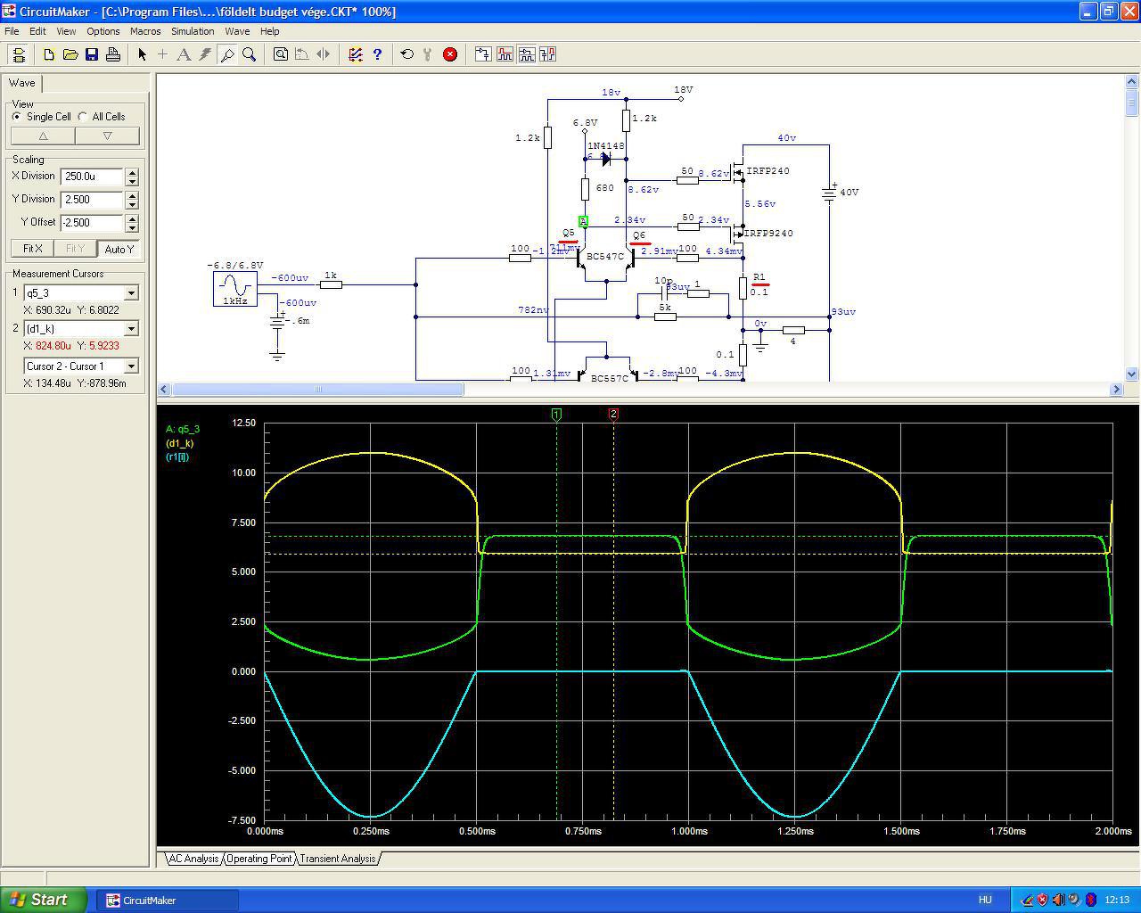1141x913 pixels.
Task: Open measurement cursor 1 signal dropdown
Action: pos(131,293)
